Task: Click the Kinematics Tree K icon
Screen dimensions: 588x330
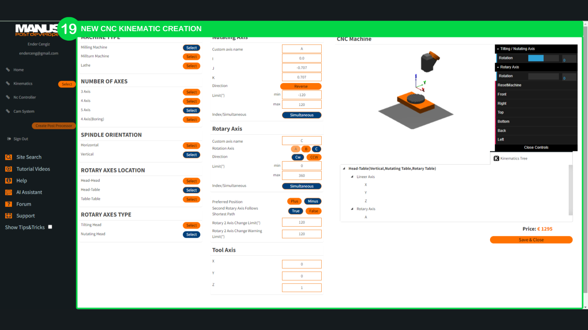Action: tap(496, 158)
